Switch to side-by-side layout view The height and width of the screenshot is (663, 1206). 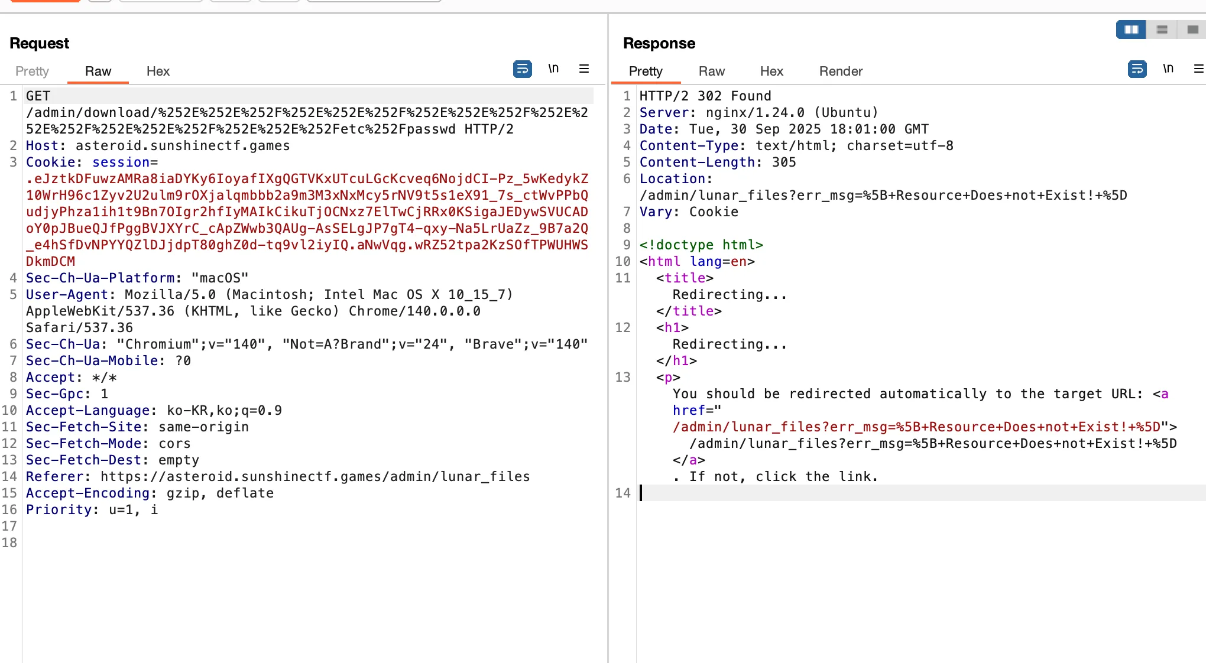pyautogui.click(x=1131, y=30)
